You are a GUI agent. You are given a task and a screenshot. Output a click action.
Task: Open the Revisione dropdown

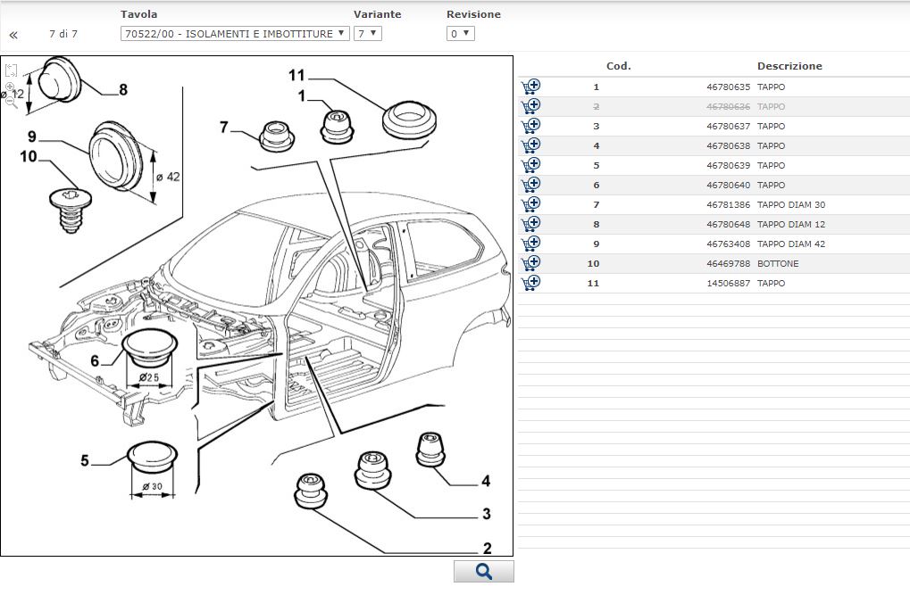point(460,34)
